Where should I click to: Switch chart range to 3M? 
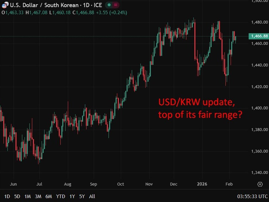tap(38, 196)
